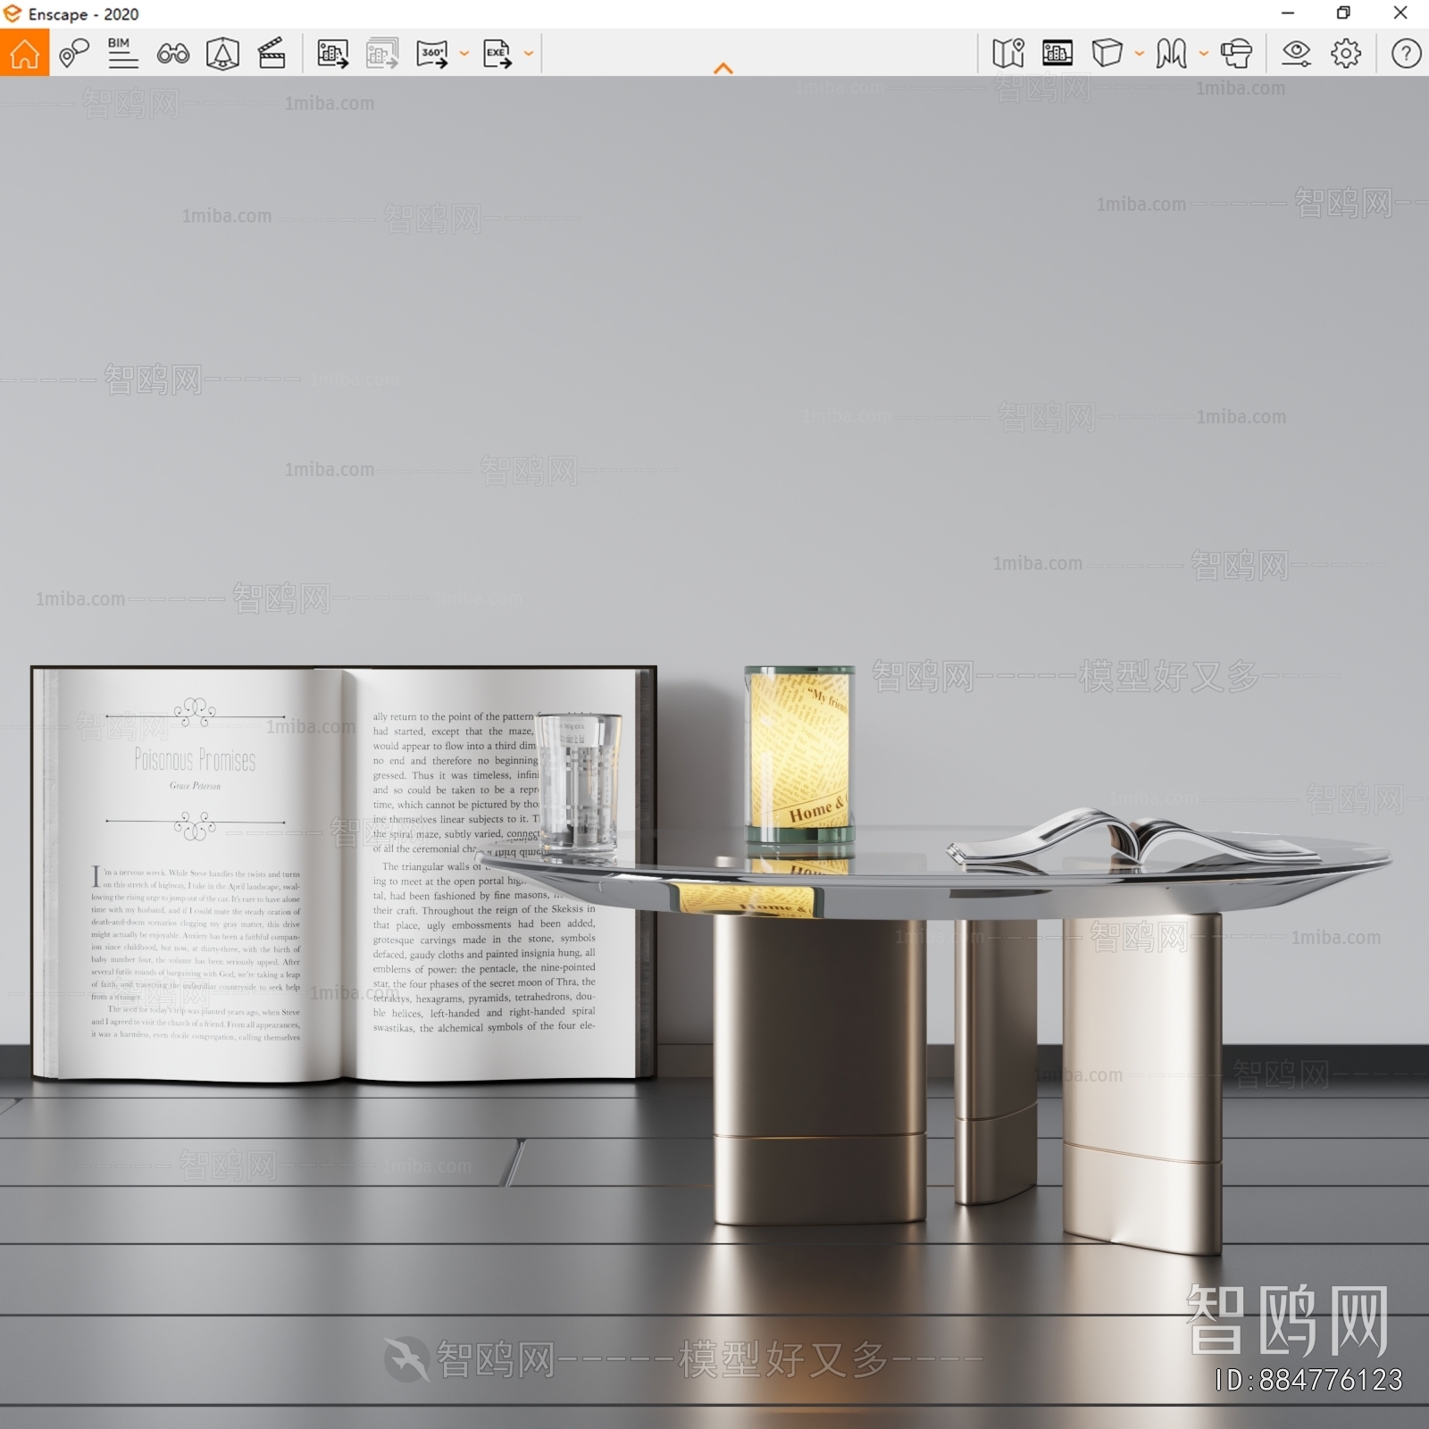Expand the wings navigation dropdown arrow
This screenshot has height=1429, width=1429.
[1204, 54]
